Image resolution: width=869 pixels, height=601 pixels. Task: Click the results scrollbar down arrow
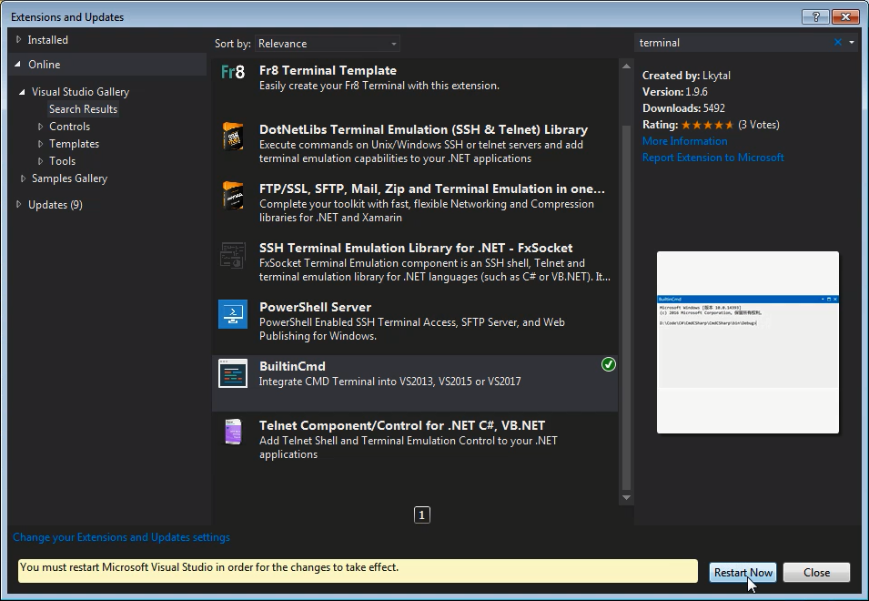(626, 497)
